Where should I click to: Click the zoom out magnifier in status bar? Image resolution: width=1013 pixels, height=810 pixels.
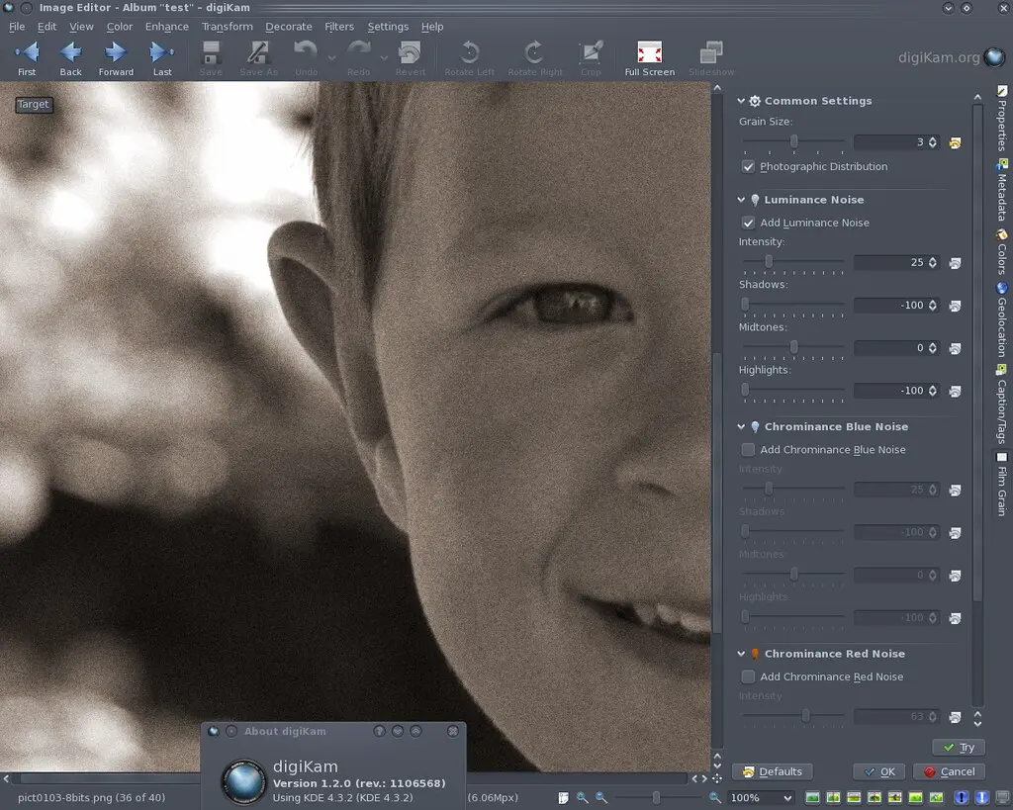pyautogui.click(x=601, y=797)
